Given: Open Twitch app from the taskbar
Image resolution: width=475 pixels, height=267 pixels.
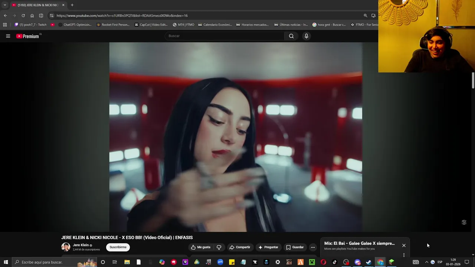Looking at the screenshot, I should pos(185,262).
